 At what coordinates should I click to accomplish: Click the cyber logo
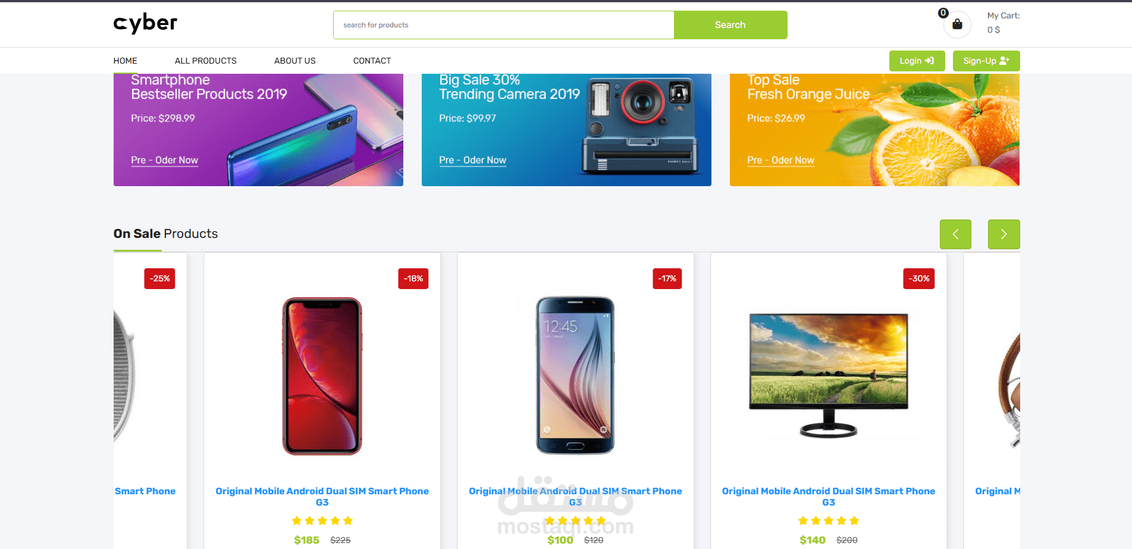[x=145, y=23]
